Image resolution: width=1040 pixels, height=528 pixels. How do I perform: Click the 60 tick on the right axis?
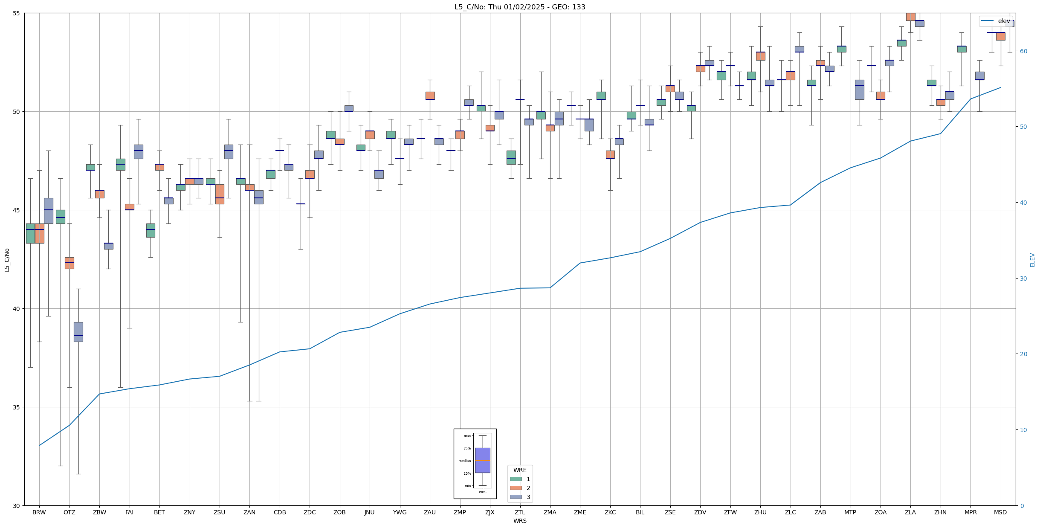(x=1023, y=51)
